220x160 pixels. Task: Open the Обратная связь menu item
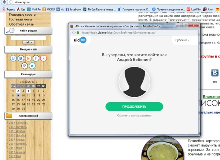(x=21, y=24)
